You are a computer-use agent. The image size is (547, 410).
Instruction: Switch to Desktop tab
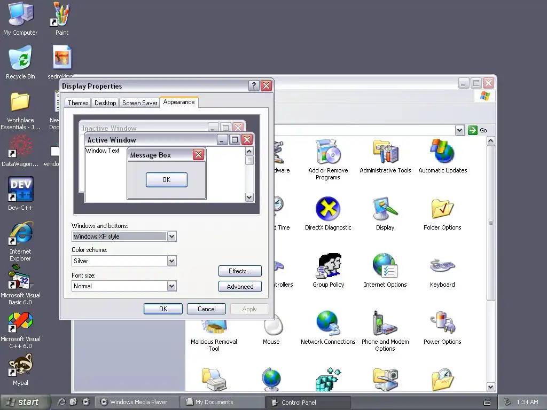tap(105, 103)
